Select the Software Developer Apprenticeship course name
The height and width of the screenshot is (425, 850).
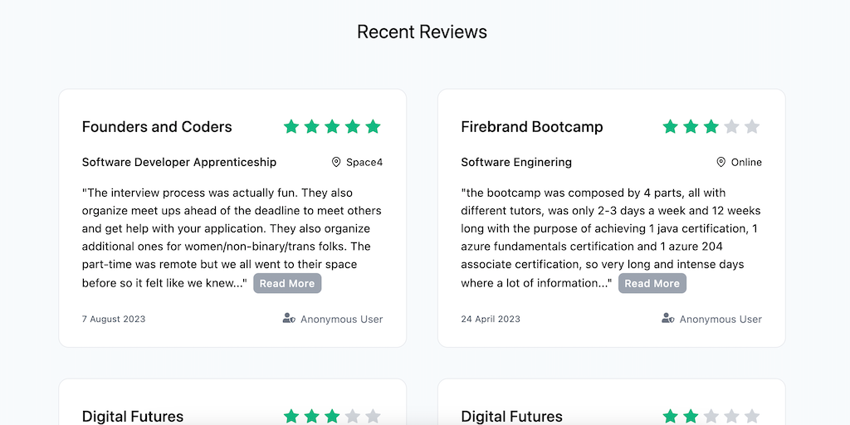coord(179,162)
